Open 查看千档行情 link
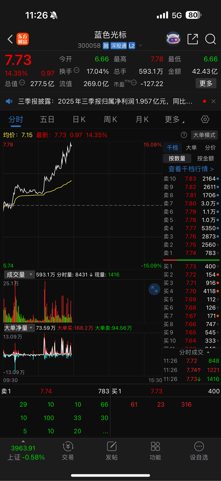Viewport: 221px width, 481px height. point(191,169)
